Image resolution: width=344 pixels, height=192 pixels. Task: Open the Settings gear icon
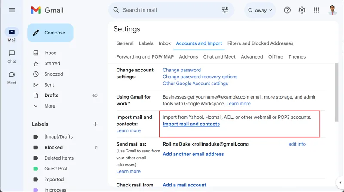pos(302,10)
